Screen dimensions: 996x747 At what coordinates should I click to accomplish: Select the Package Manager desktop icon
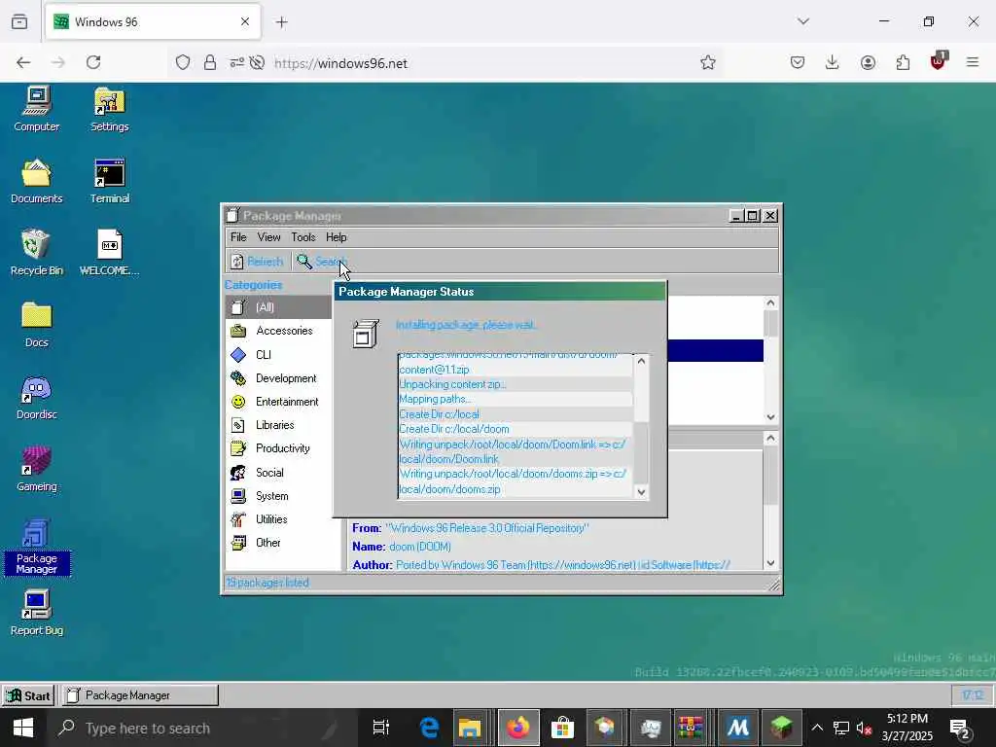click(37, 548)
